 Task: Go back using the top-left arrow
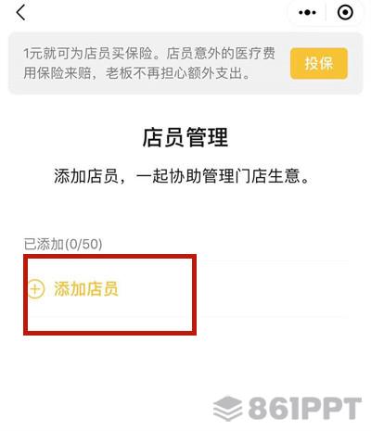point(20,13)
